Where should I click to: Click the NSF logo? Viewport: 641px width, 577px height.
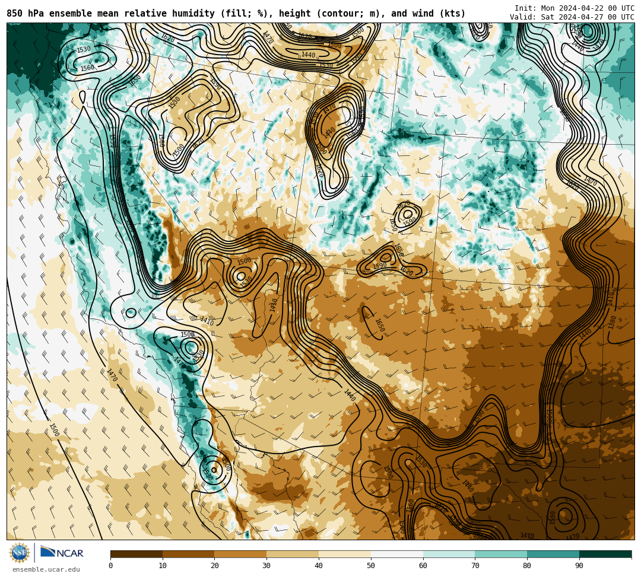point(19,553)
